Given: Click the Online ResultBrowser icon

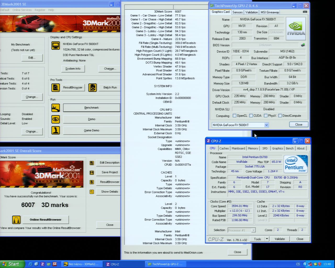Looking at the screenshot, I should pyautogui.click(x=16, y=220).
